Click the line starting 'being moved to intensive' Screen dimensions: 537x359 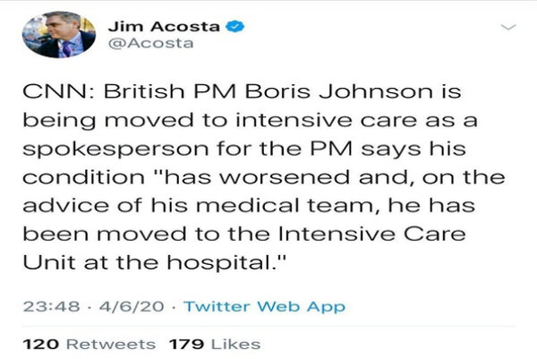(250, 121)
